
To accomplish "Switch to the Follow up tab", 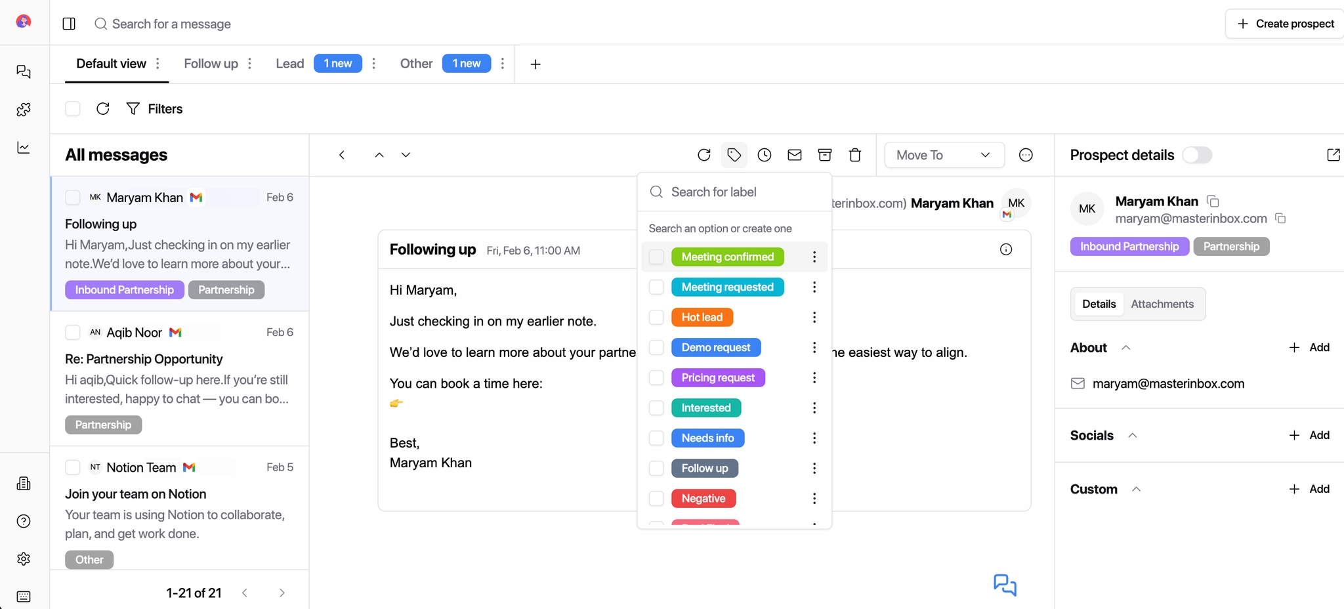I will coord(211,64).
